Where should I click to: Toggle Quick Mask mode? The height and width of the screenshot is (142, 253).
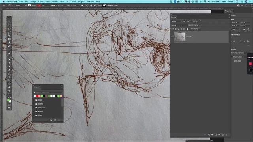pos(9,105)
